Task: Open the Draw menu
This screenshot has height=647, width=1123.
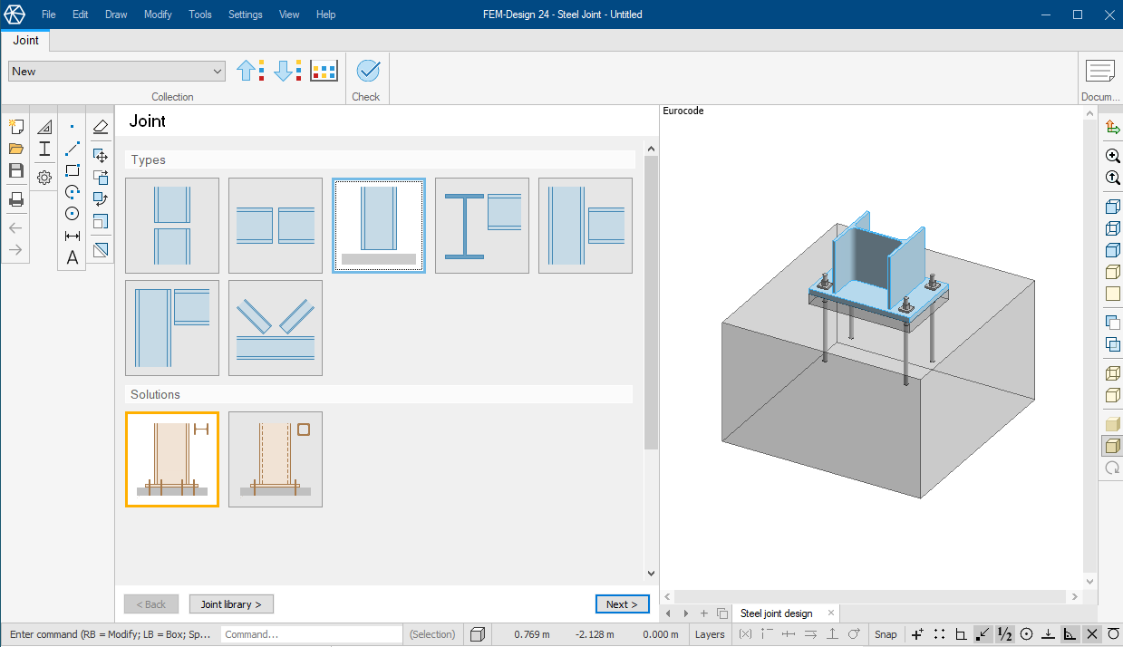Action: pos(116,14)
